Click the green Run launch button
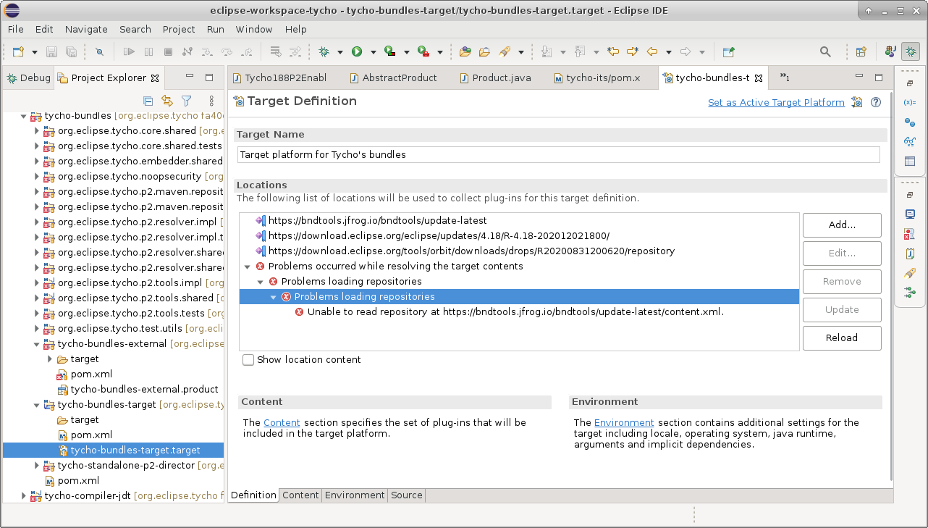928x528 pixels. click(x=357, y=51)
